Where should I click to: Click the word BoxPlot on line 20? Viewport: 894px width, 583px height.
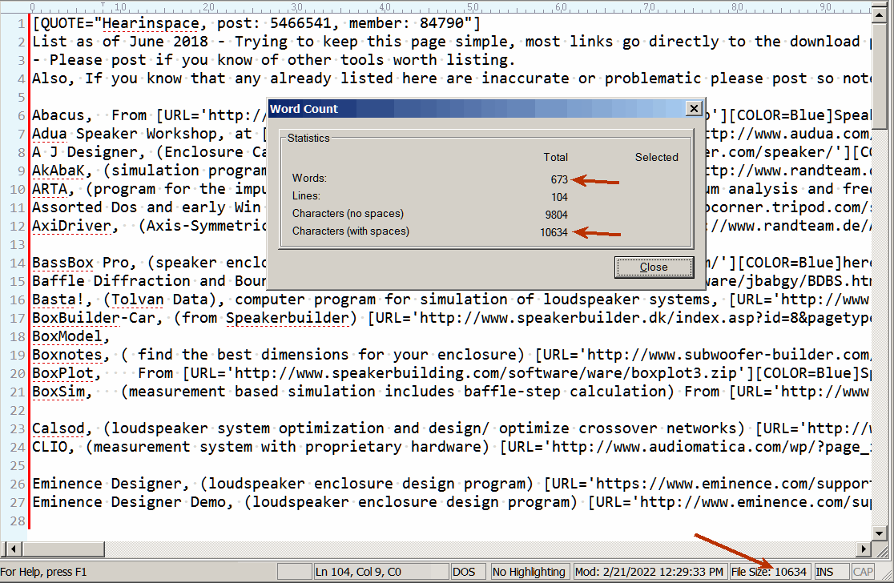[x=62, y=373]
